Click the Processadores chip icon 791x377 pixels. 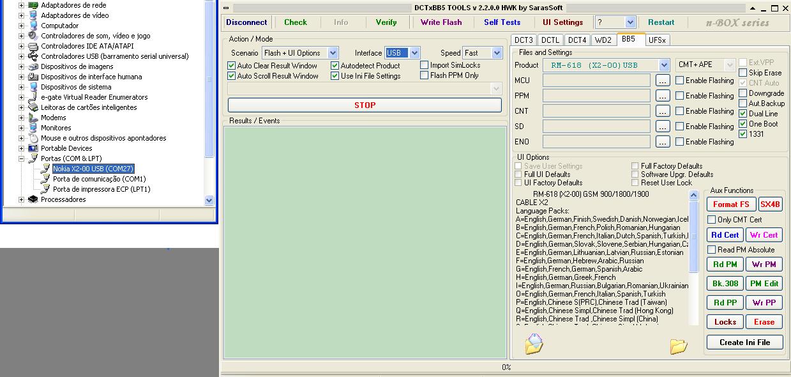33,199
